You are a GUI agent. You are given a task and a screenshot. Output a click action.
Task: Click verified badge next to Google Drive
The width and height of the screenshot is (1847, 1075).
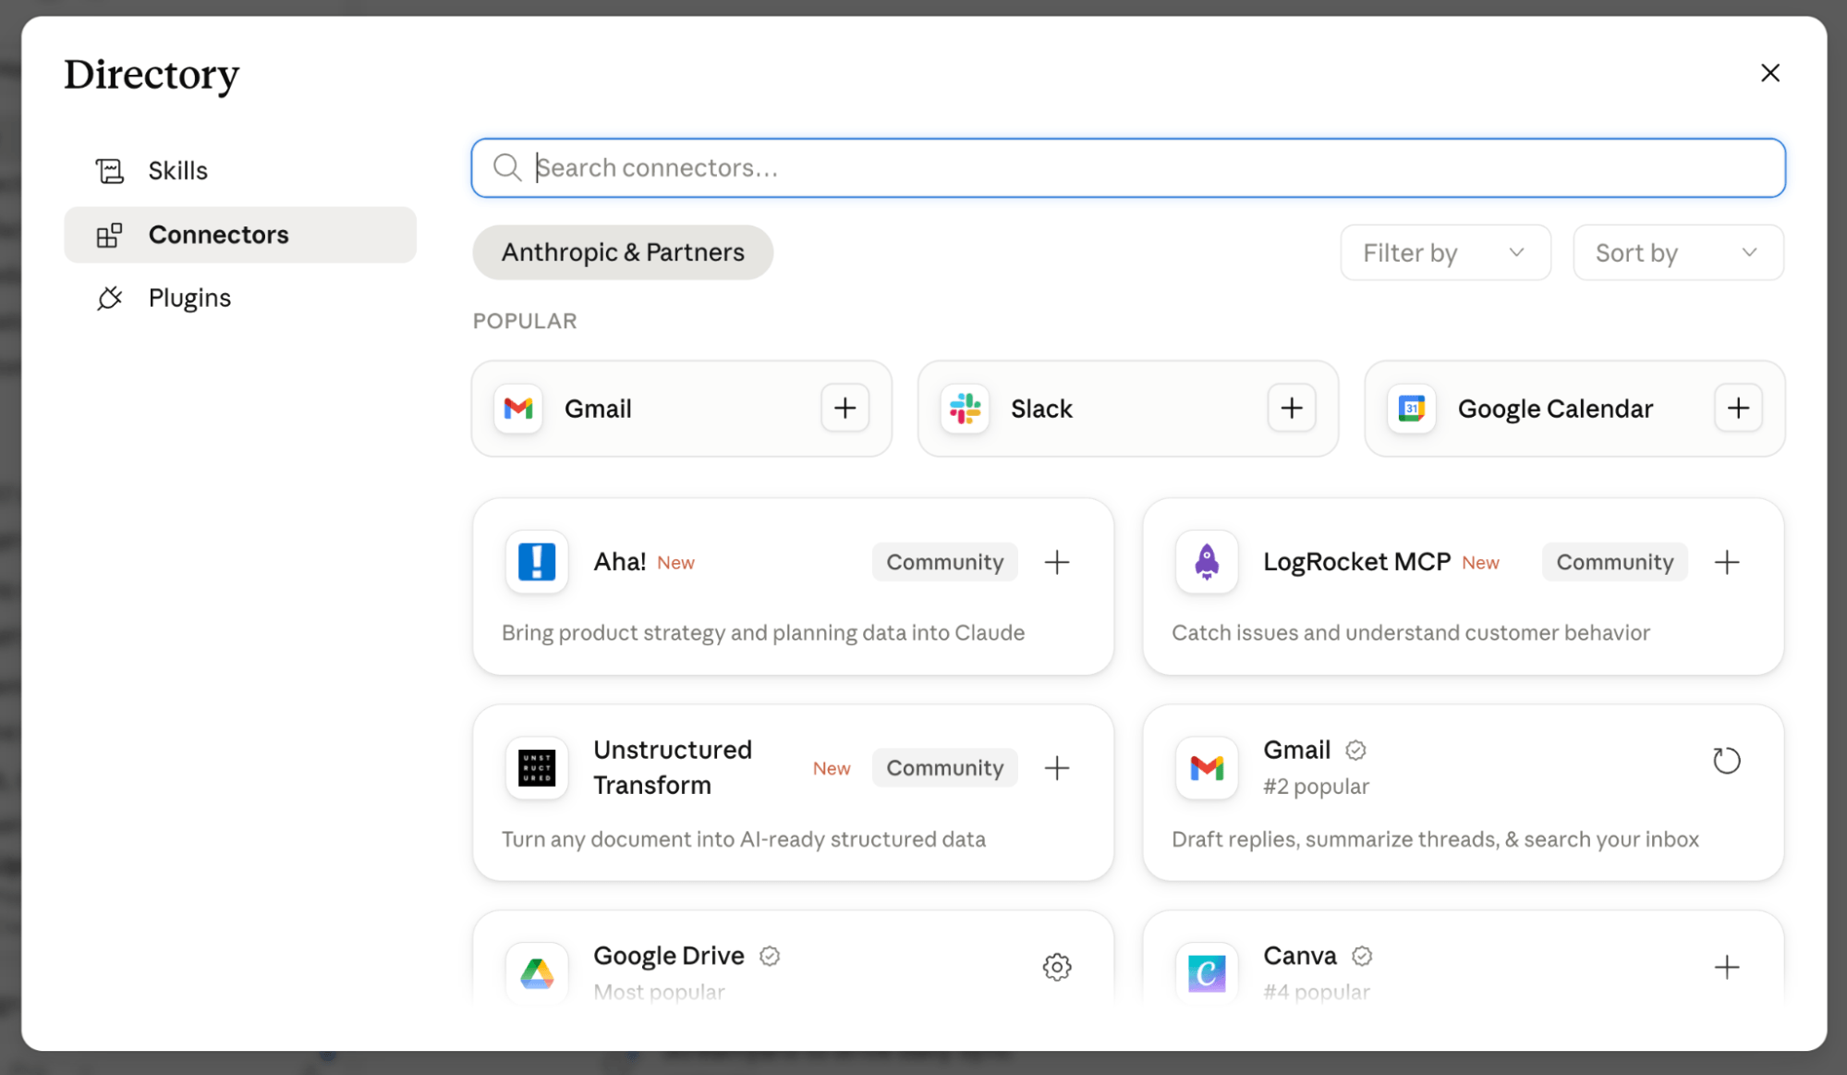tap(770, 956)
